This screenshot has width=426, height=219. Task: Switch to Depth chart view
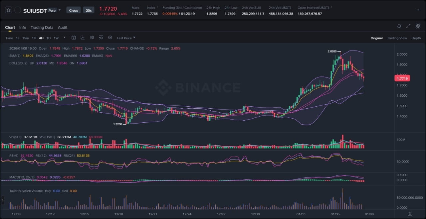click(x=416, y=38)
